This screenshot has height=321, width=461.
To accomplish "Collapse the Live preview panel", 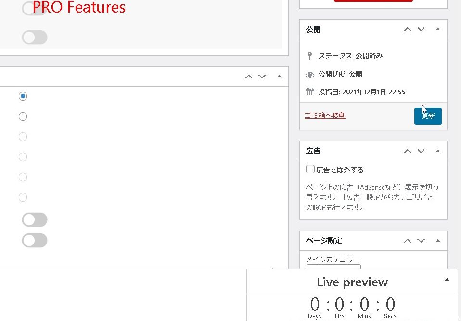I will point(447,280).
